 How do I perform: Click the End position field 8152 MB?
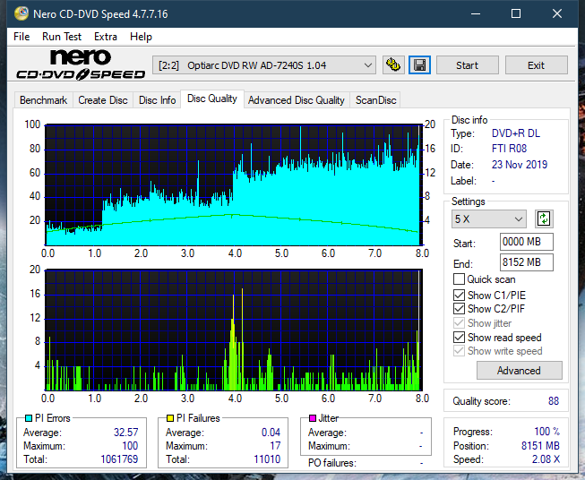(526, 262)
